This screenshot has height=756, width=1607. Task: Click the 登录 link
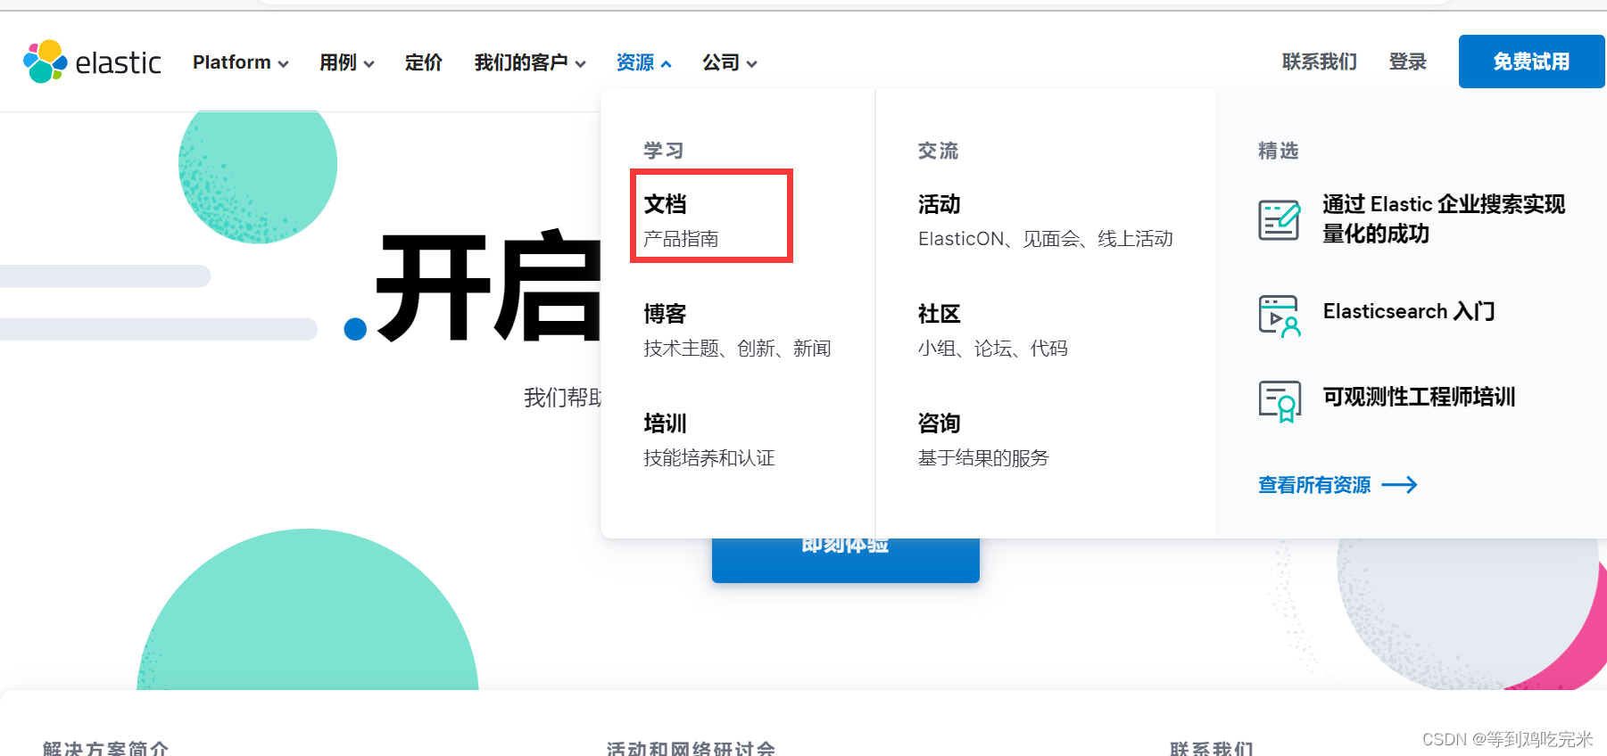pos(1408,62)
